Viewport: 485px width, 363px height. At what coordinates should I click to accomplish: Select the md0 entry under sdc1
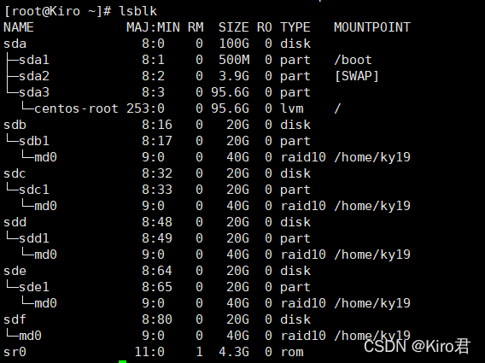click(x=46, y=206)
